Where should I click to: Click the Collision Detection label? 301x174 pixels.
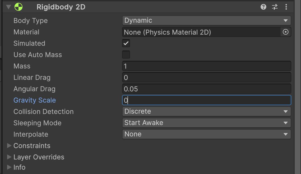pyautogui.click(x=43, y=111)
